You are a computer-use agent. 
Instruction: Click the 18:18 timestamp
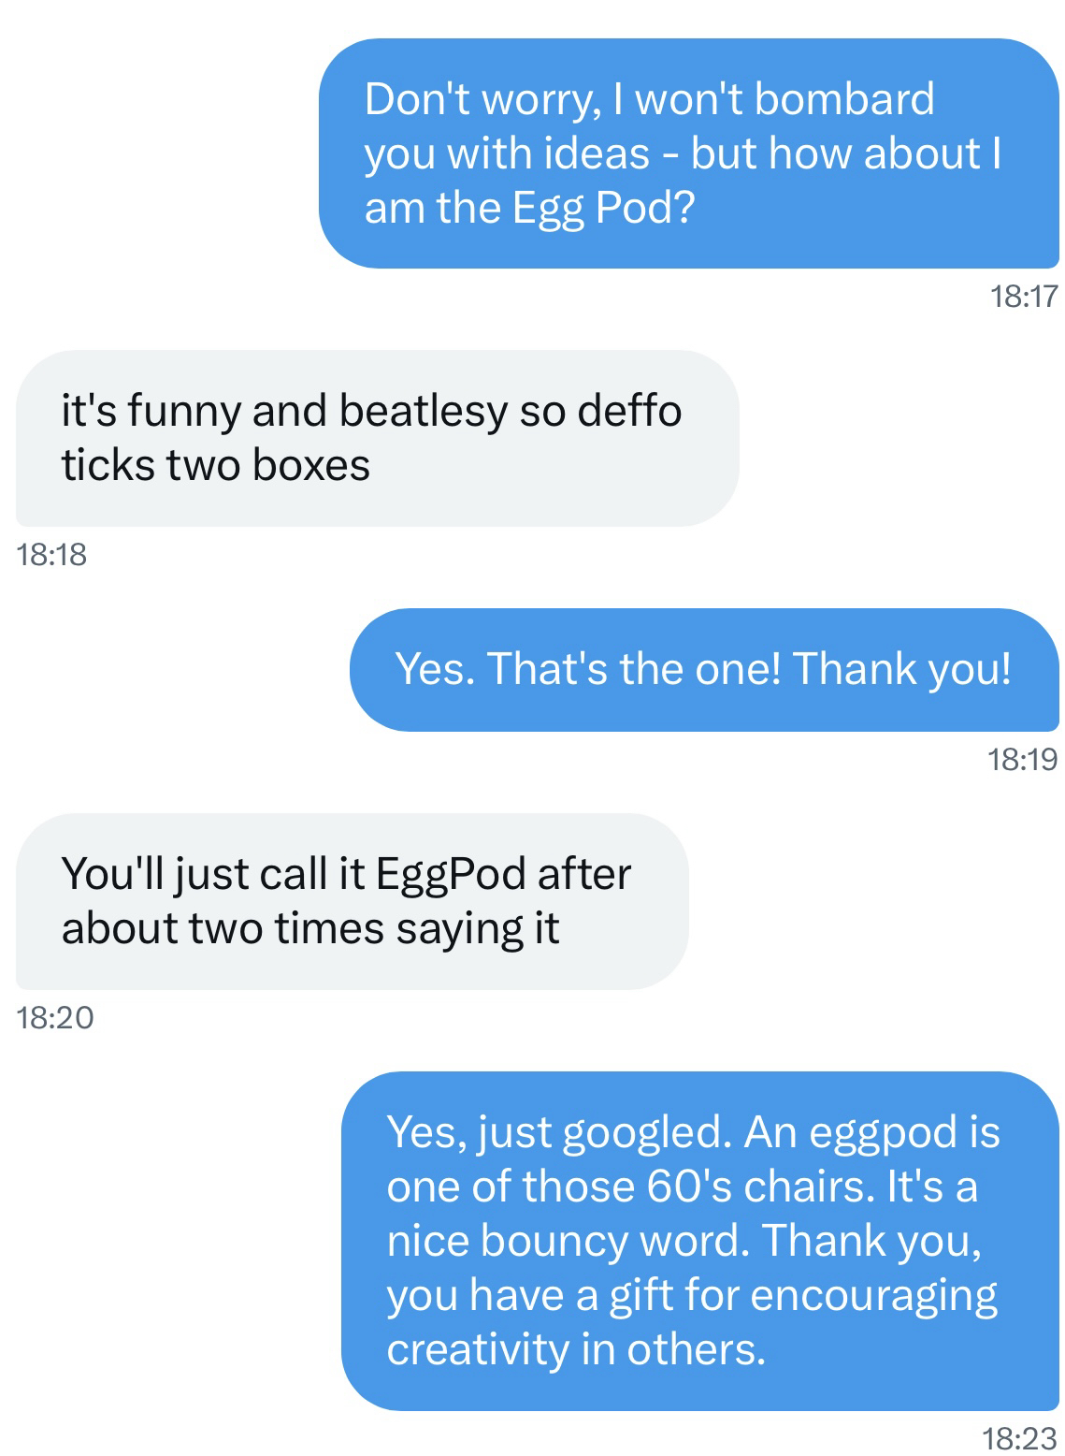(x=51, y=554)
